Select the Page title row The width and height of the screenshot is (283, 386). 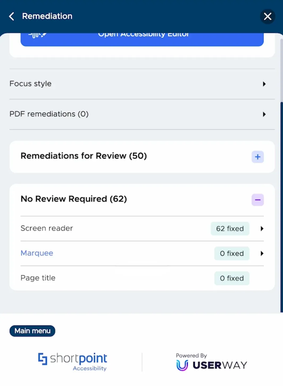[x=142, y=278]
